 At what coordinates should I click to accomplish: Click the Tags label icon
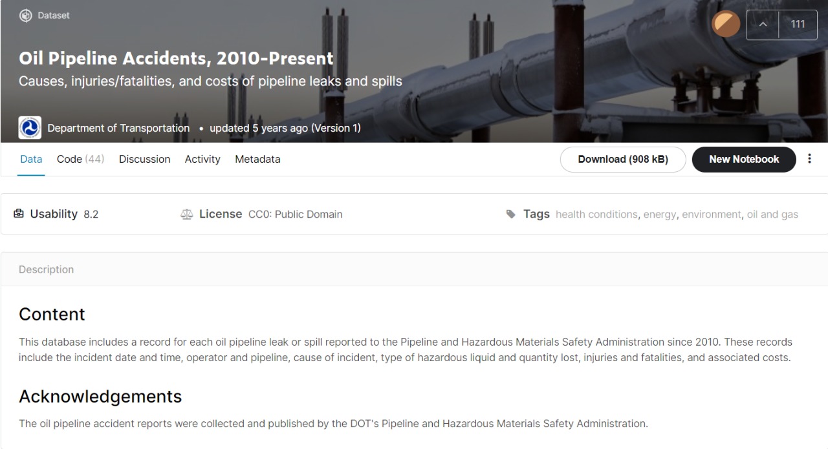coord(511,214)
